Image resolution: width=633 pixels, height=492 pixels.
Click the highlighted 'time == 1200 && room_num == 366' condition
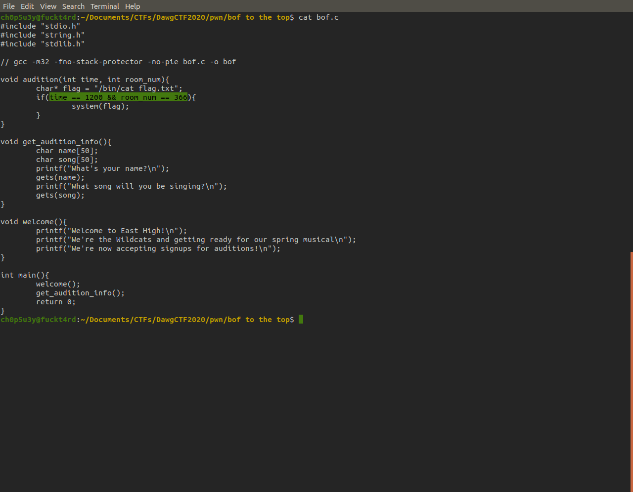[x=118, y=97]
